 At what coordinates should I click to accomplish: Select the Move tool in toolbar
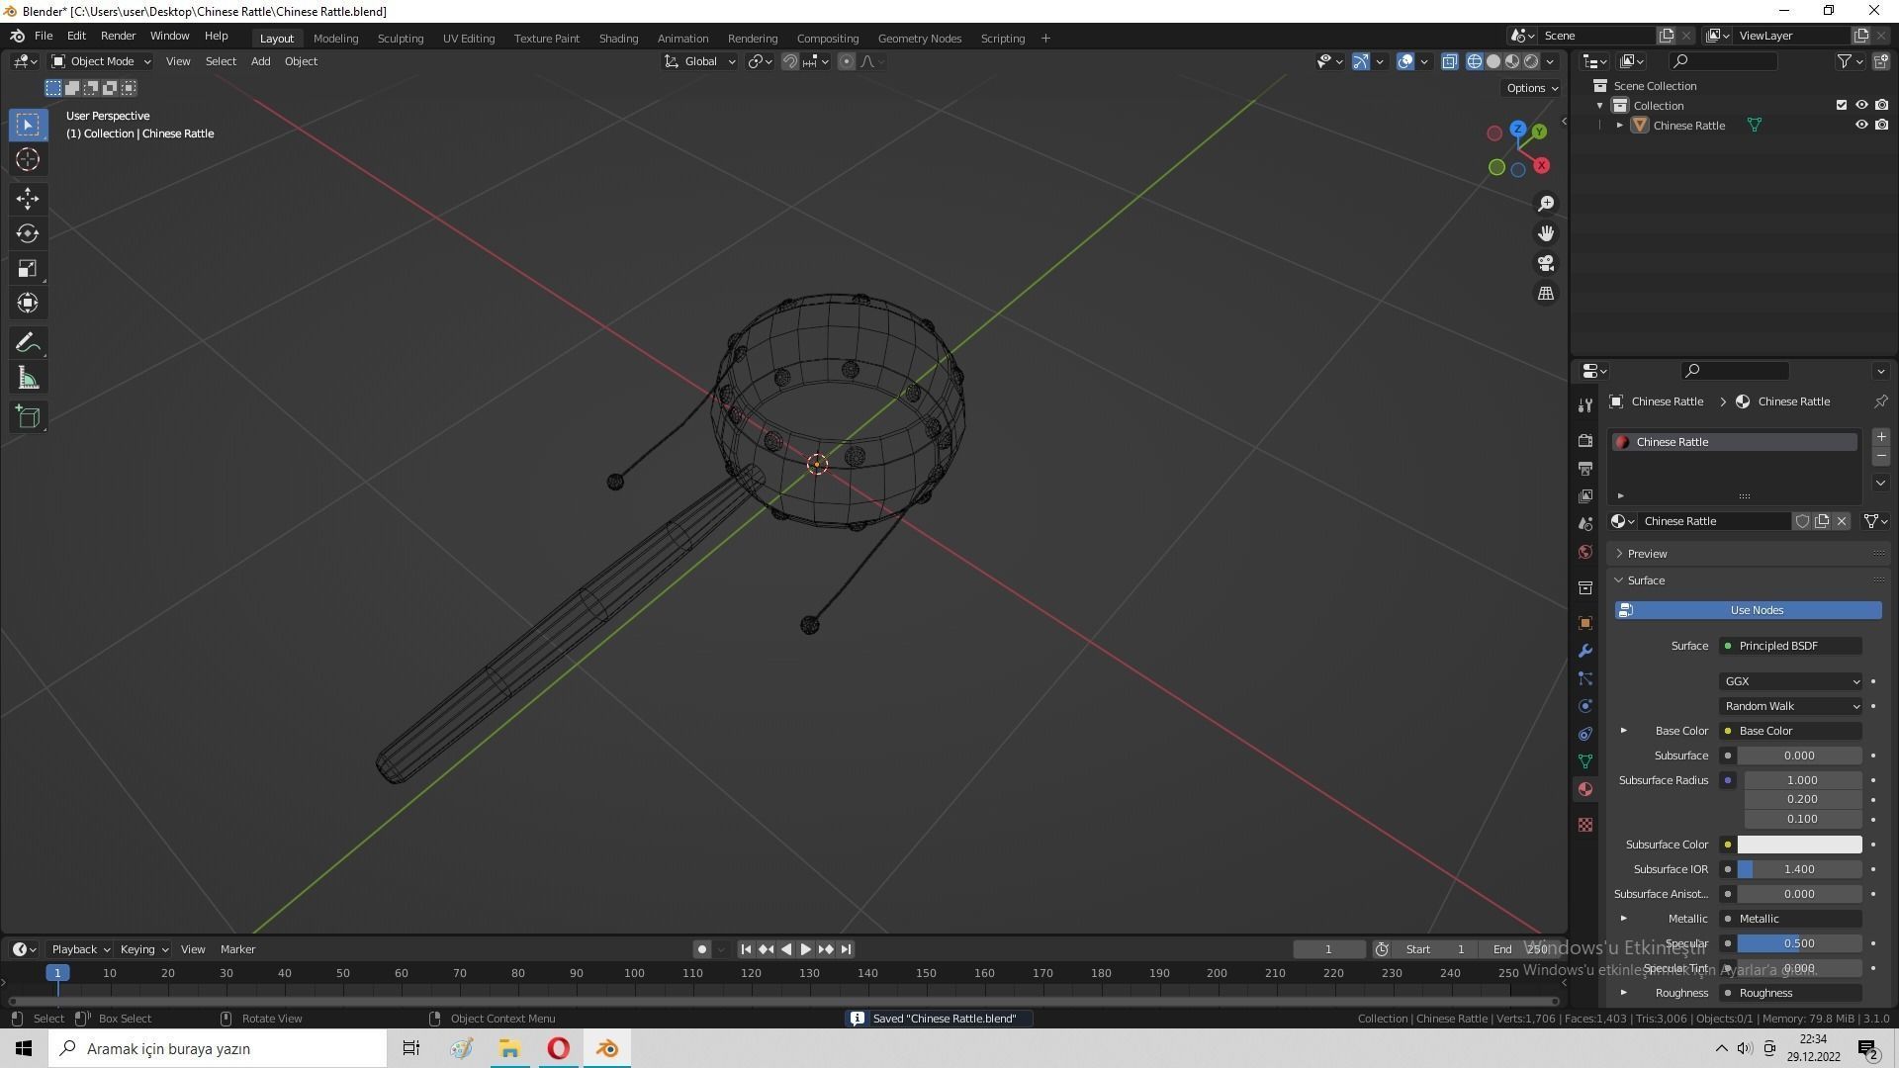[x=28, y=198]
